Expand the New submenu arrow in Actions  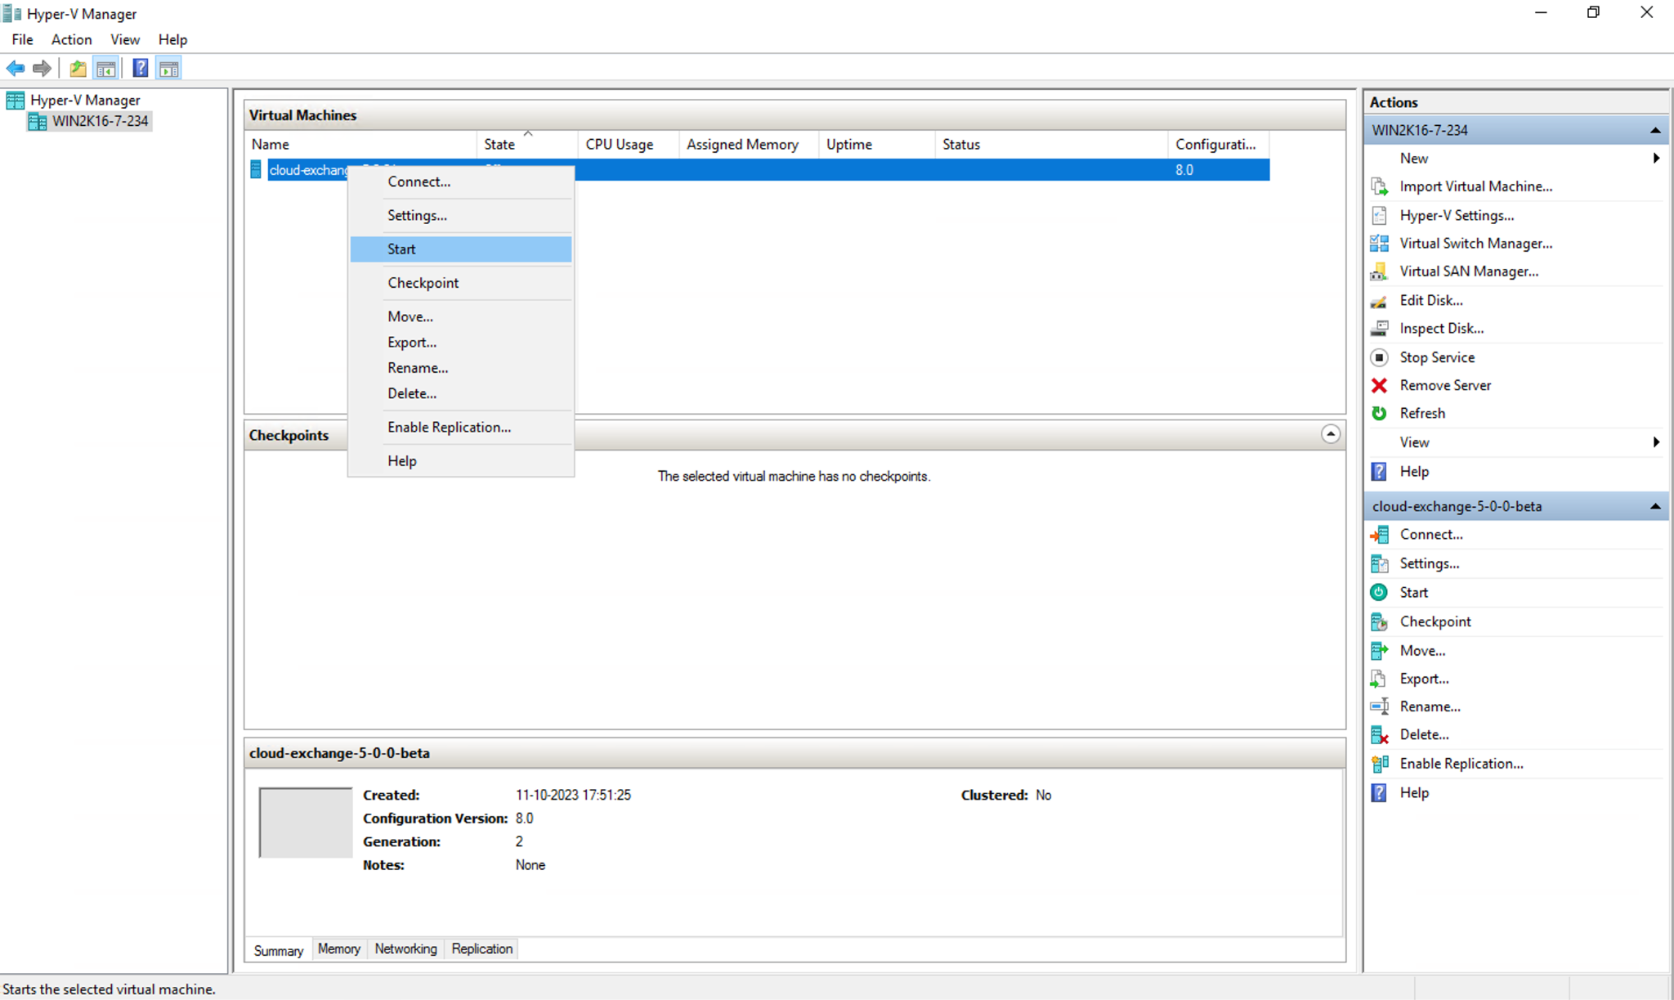(x=1656, y=159)
